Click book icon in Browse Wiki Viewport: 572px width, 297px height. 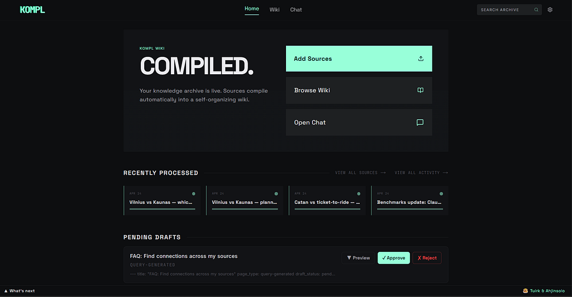[x=420, y=90]
